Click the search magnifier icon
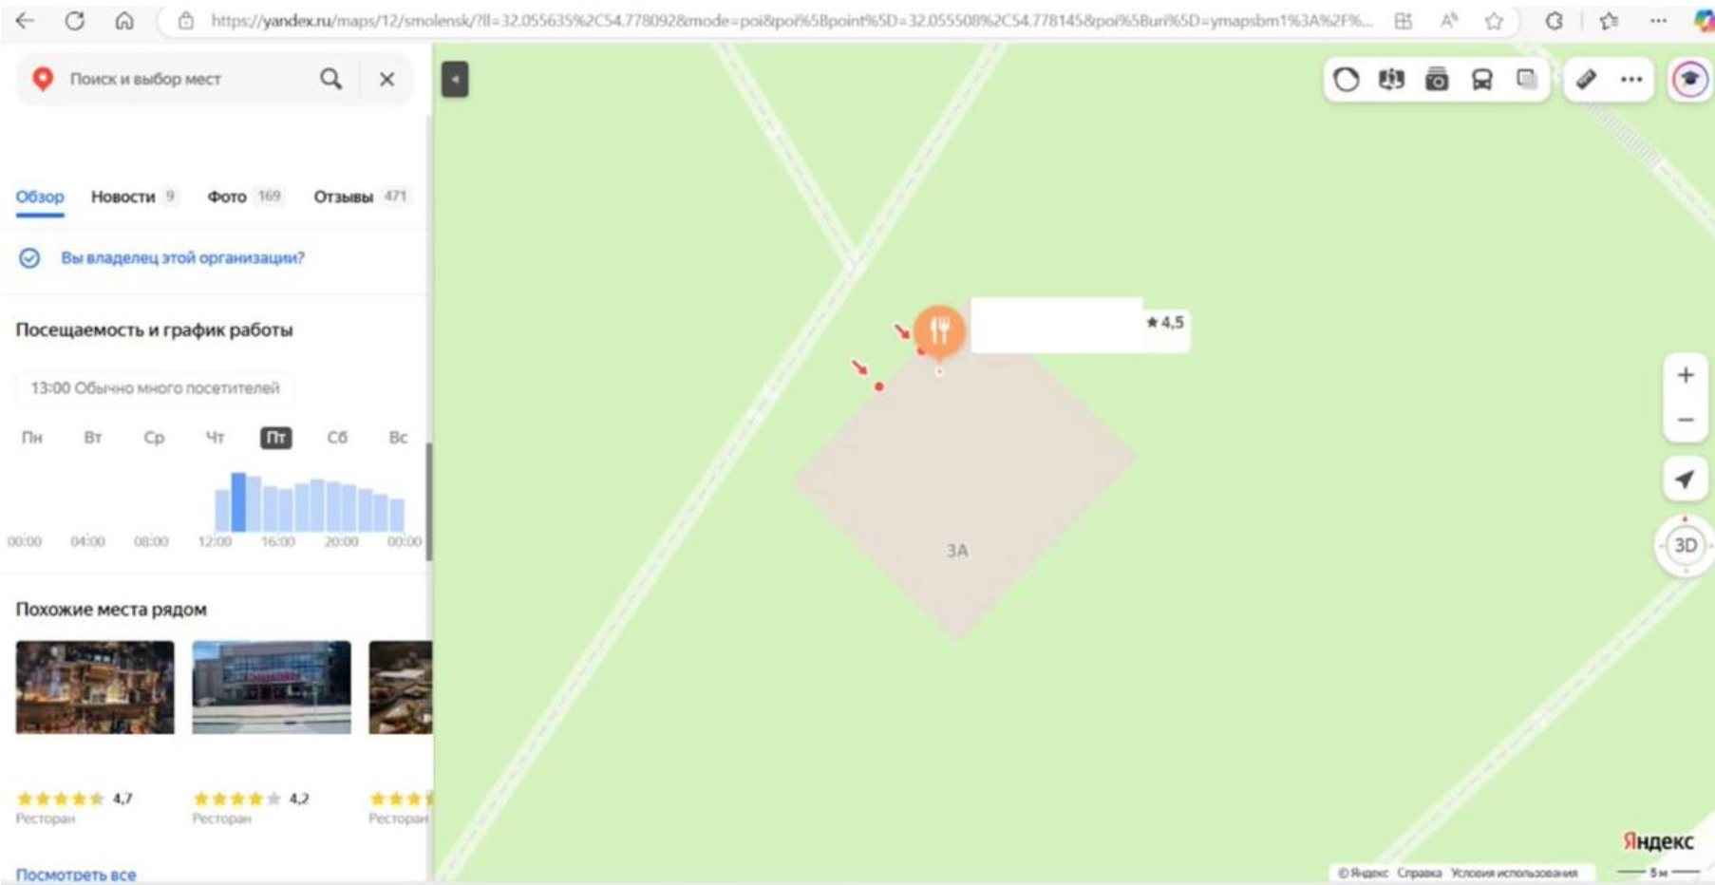 click(x=330, y=79)
